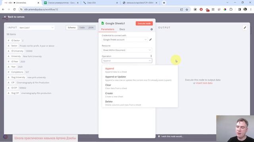Select the Slug CIP schema field
Viewport: 254px width, 142px height.
pos(13,93)
